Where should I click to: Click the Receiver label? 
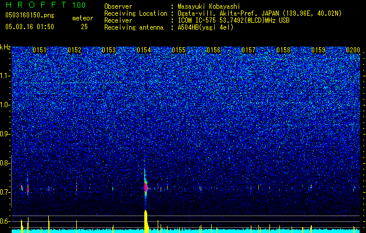118,20
